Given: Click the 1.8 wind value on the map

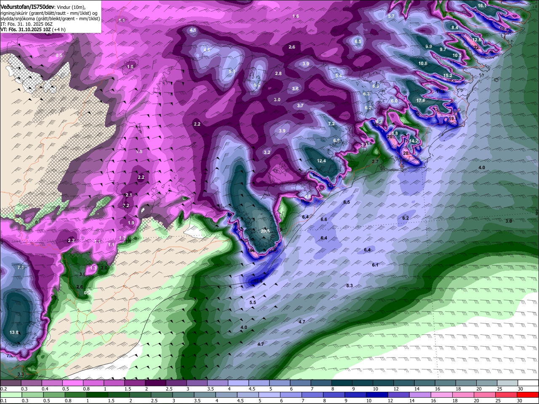Looking at the screenshot, I should click(130, 67).
